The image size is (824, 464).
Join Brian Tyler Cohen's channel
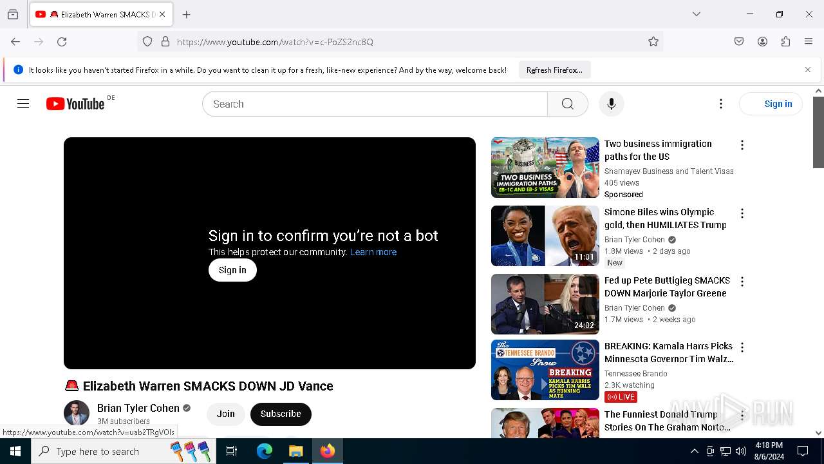tap(226, 414)
